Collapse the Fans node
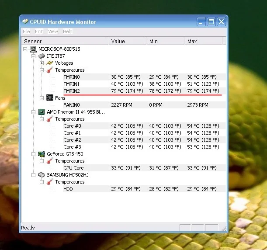The width and height of the screenshot is (267, 250). click(x=42, y=98)
